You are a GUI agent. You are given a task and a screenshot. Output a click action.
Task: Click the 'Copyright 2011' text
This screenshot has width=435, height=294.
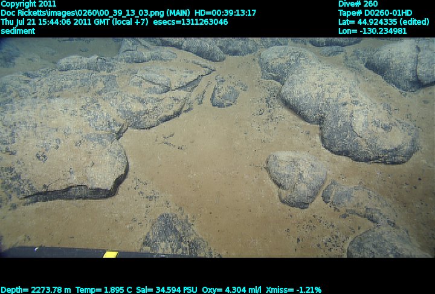pyautogui.click(x=28, y=4)
